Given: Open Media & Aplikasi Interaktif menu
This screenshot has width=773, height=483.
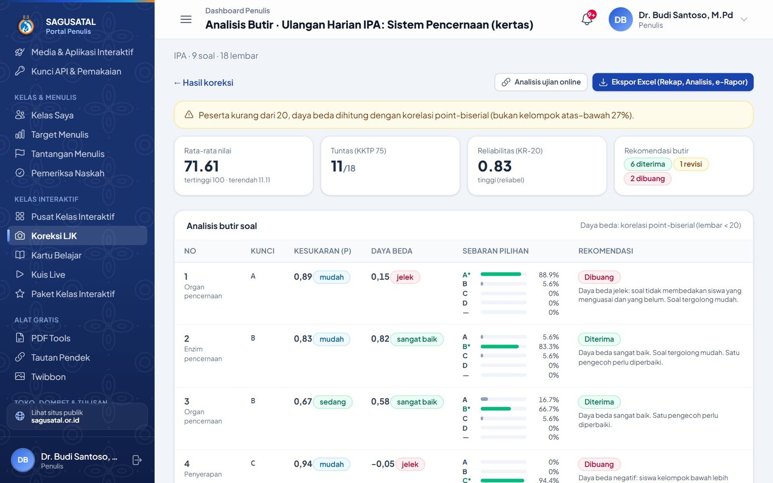Looking at the screenshot, I should point(77,52).
